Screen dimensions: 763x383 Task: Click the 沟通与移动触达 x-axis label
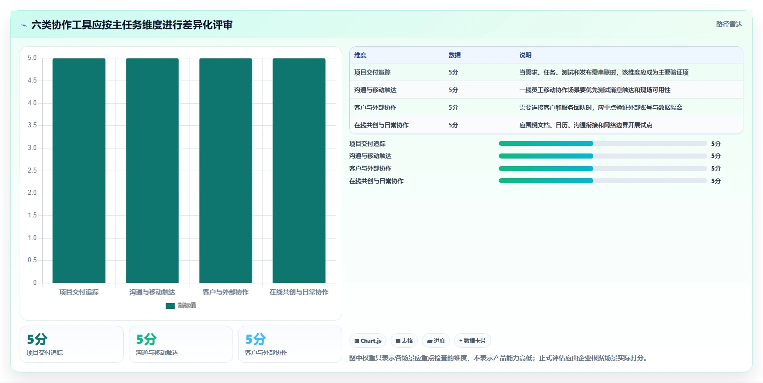point(152,292)
